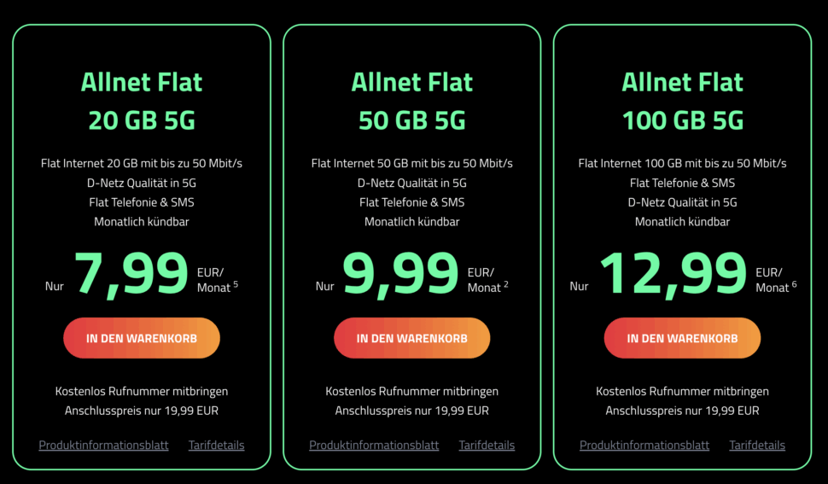Add the 100 GB tariff to cart
Screen dimensions: 828x484
coord(682,338)
